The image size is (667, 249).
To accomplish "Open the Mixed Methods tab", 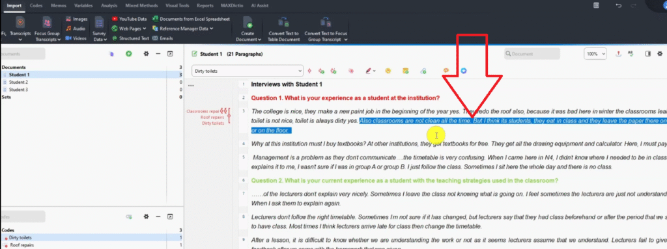I will point(141,5).
